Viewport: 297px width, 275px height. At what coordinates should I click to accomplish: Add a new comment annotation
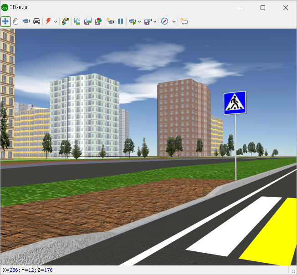pyautogui.click(x=184, y=21)
